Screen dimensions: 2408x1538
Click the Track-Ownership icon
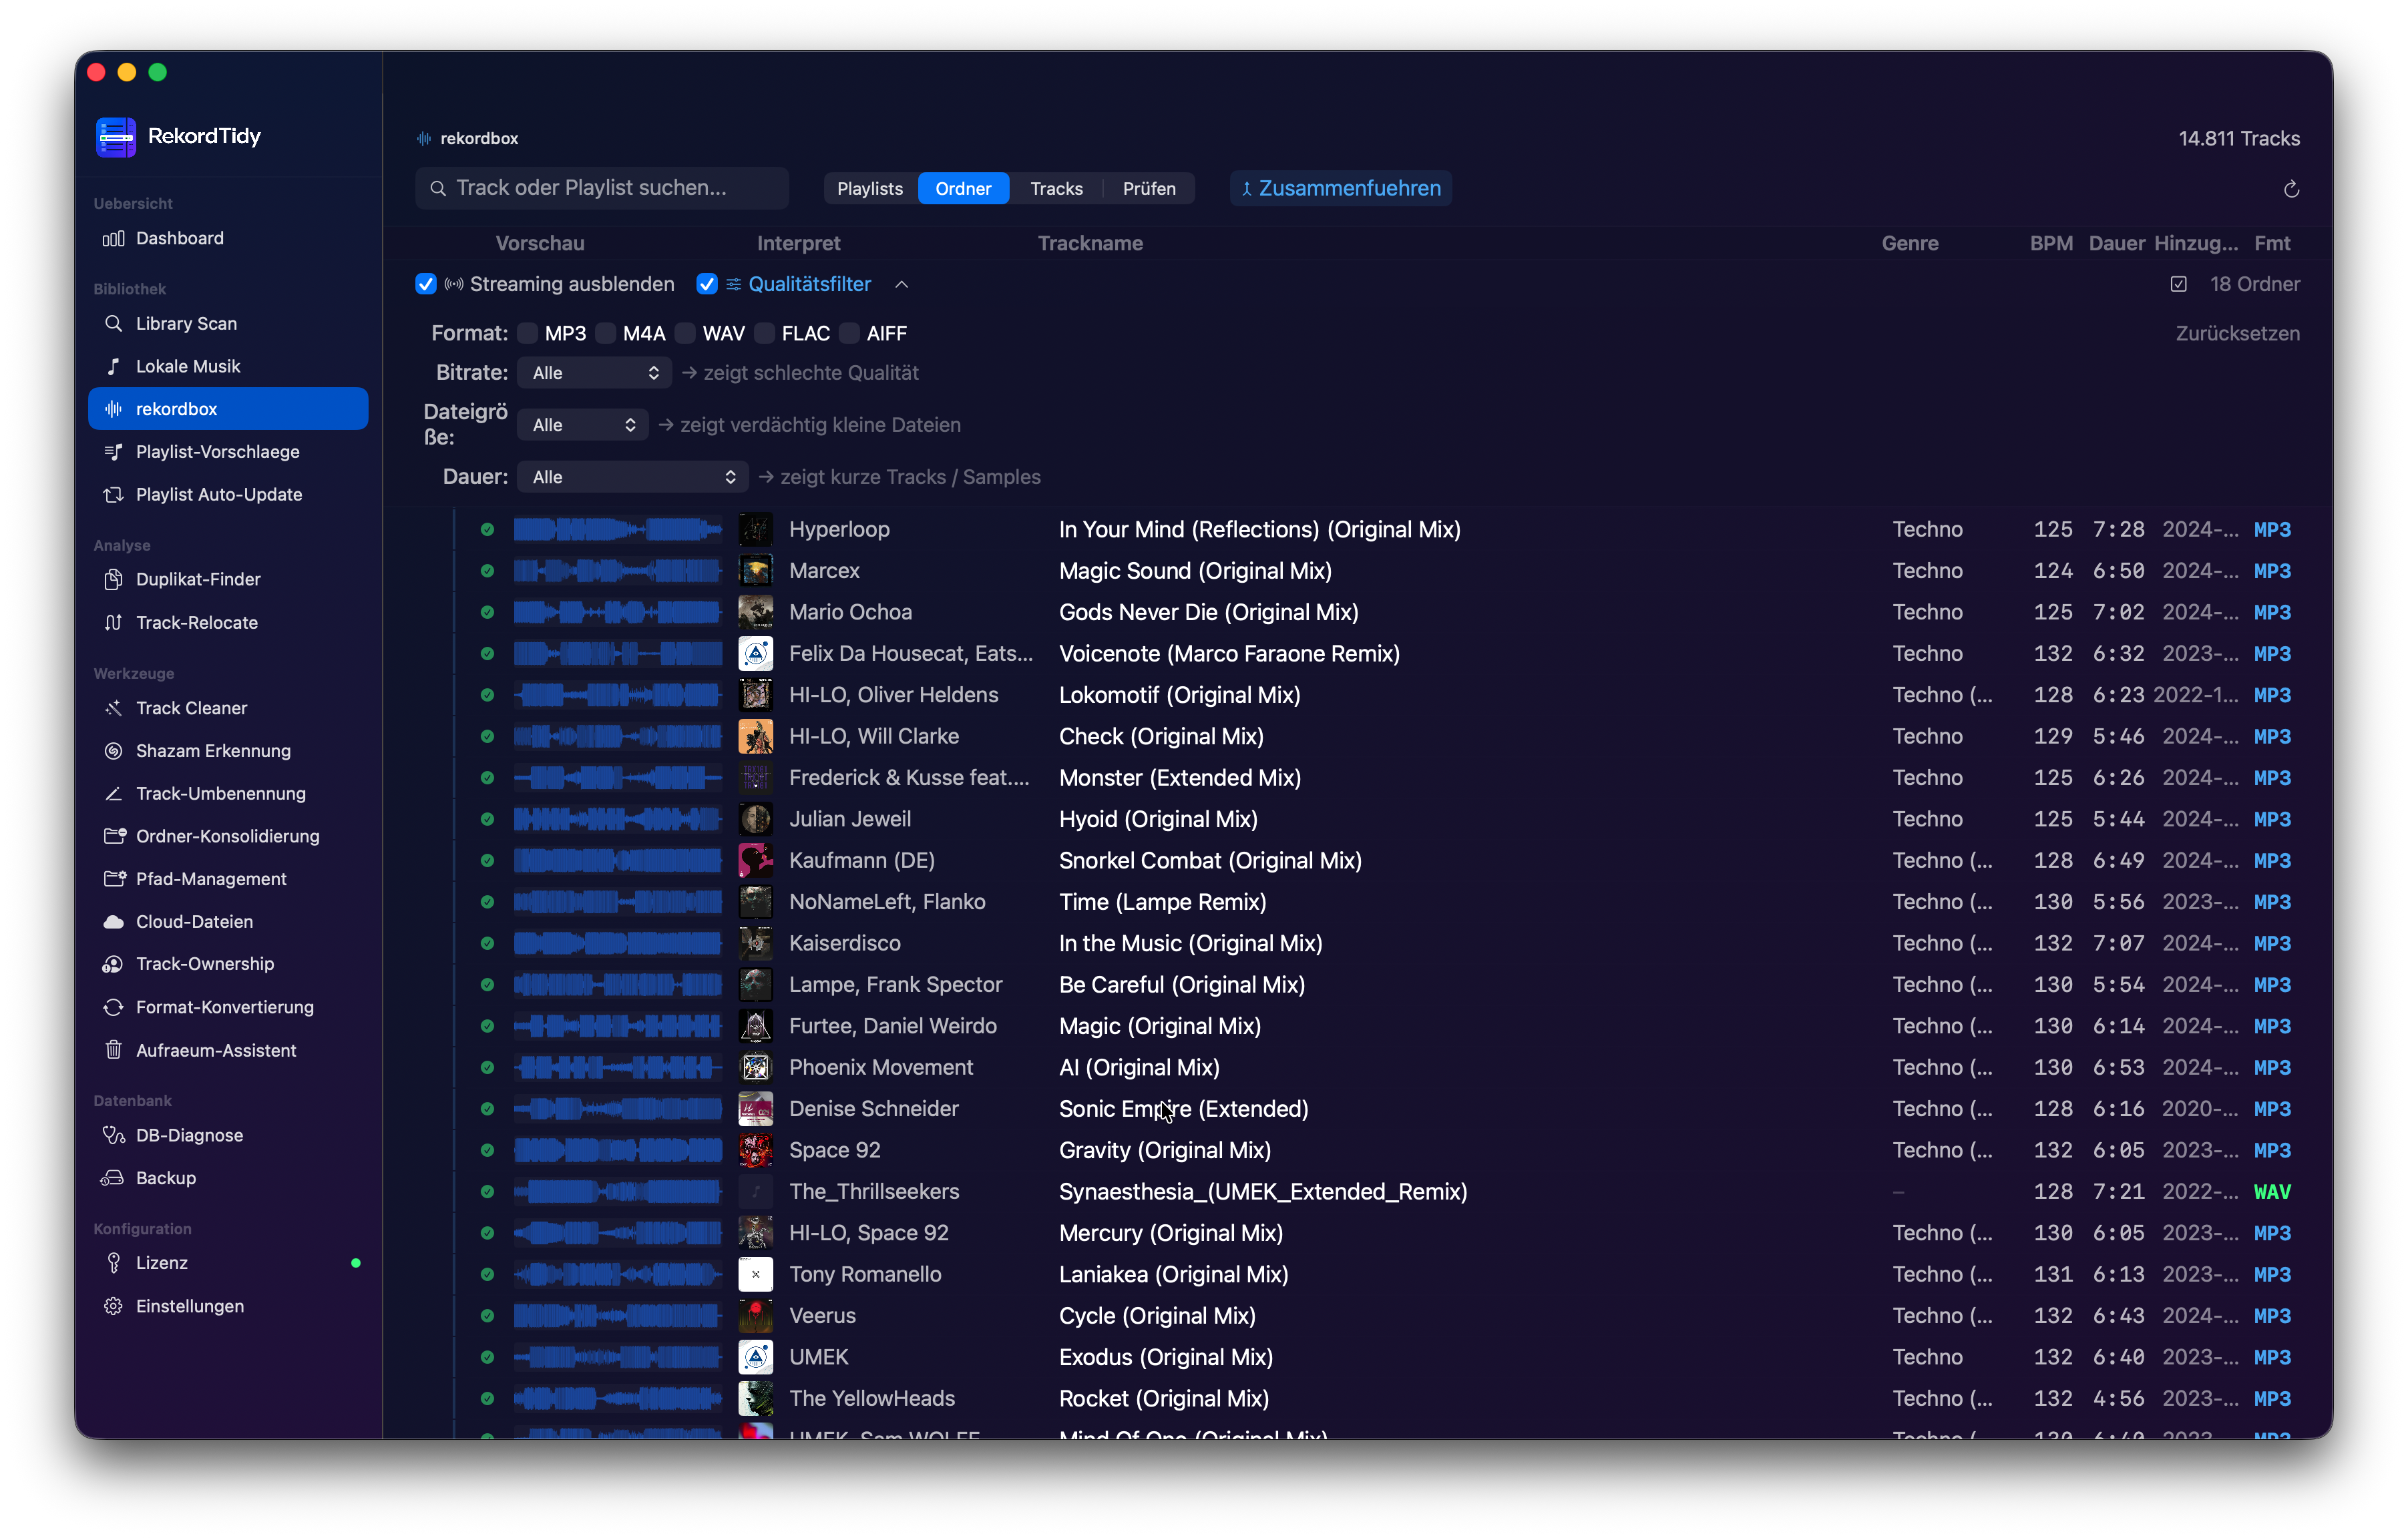tap(113, 965)
